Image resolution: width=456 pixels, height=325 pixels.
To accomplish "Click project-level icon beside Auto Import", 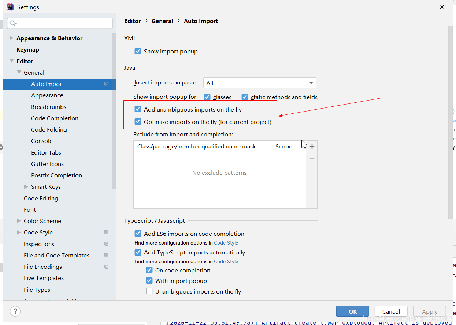I will 106,84.
